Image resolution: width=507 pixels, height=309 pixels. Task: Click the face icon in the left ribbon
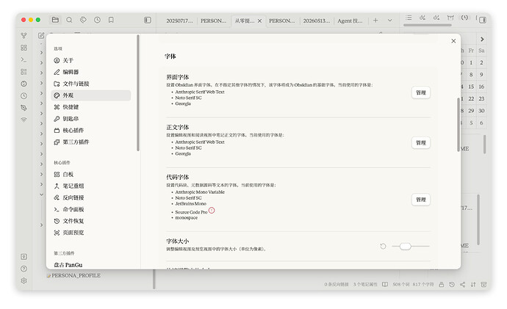click(24, 84)
